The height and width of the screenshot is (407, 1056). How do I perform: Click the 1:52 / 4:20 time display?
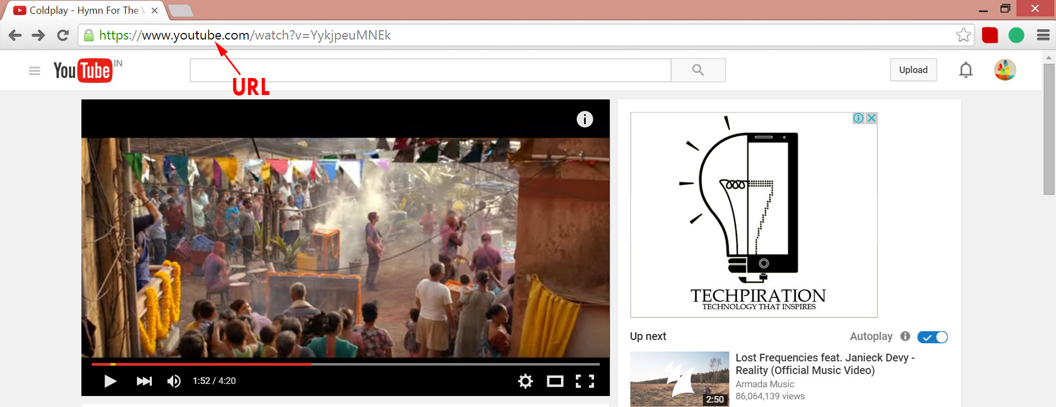tap(214, 381)
